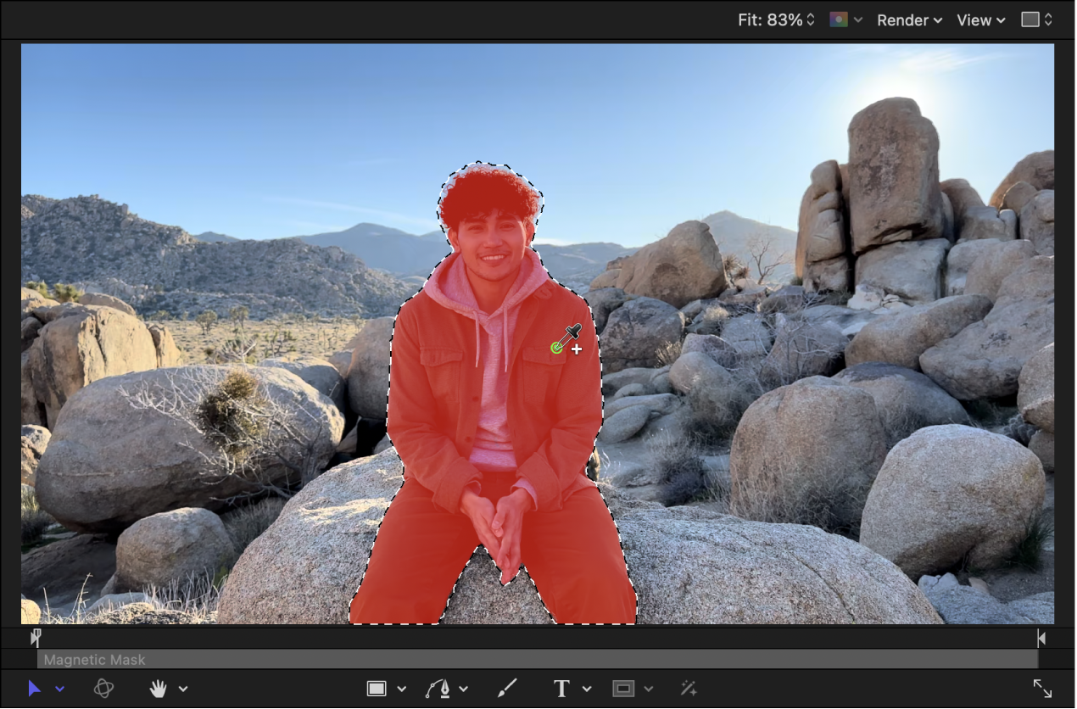This screenshot has width=1077, height=709.
Task: Activate the 3D transform tool
Action: coord(103,688)
